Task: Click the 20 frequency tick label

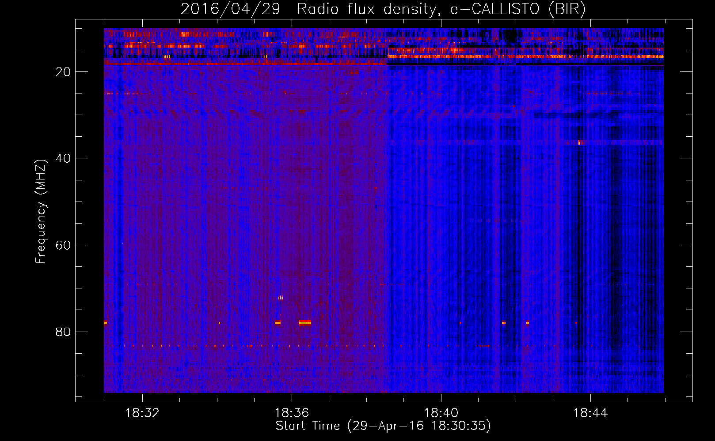Action: pyautogui.click(x=63, y=72)
